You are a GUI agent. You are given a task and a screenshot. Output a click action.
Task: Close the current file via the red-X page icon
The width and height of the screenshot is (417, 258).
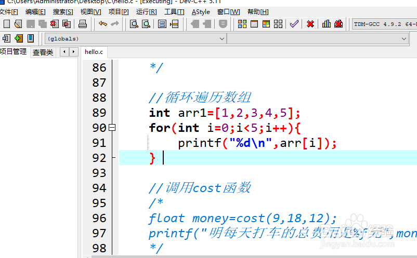point(54,24)
